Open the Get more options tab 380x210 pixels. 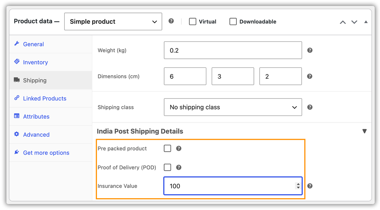(x=51, y=153)
